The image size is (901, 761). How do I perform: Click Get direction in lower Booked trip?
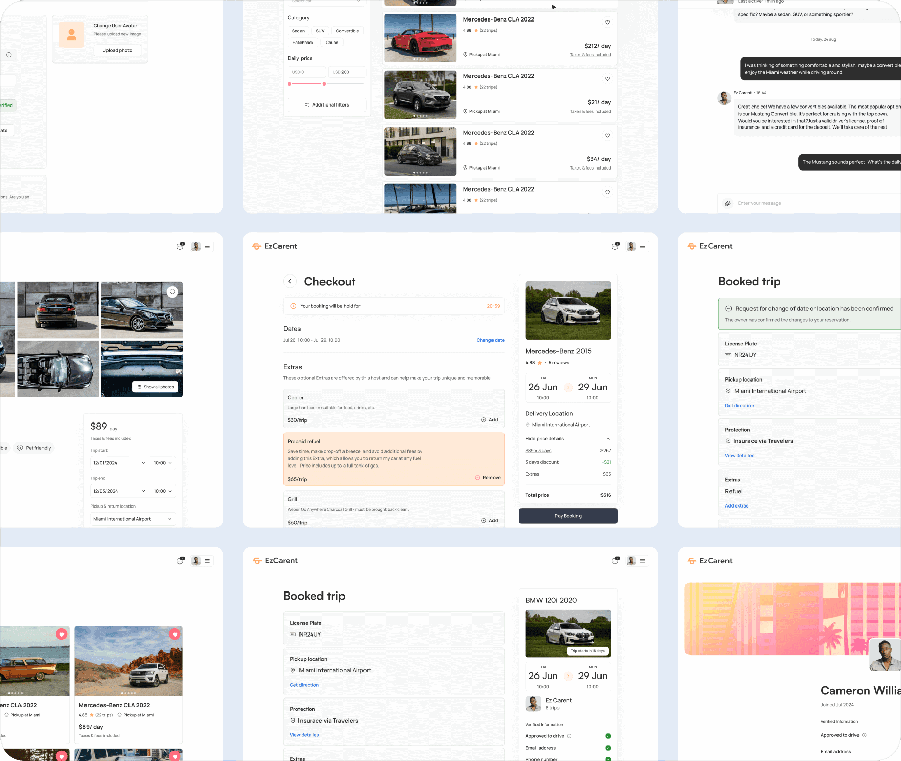[x=305, y=685]
